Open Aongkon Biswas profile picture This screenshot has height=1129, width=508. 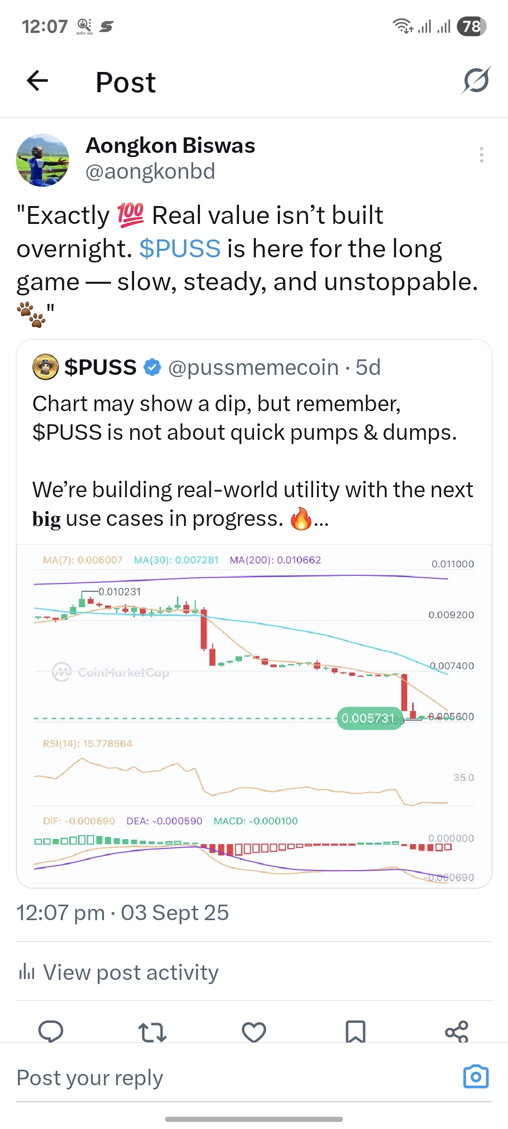(43, 160)
